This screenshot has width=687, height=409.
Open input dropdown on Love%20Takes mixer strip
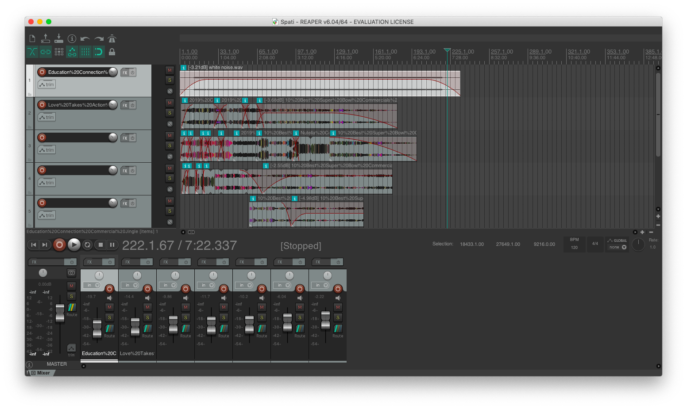pos(130,285)
